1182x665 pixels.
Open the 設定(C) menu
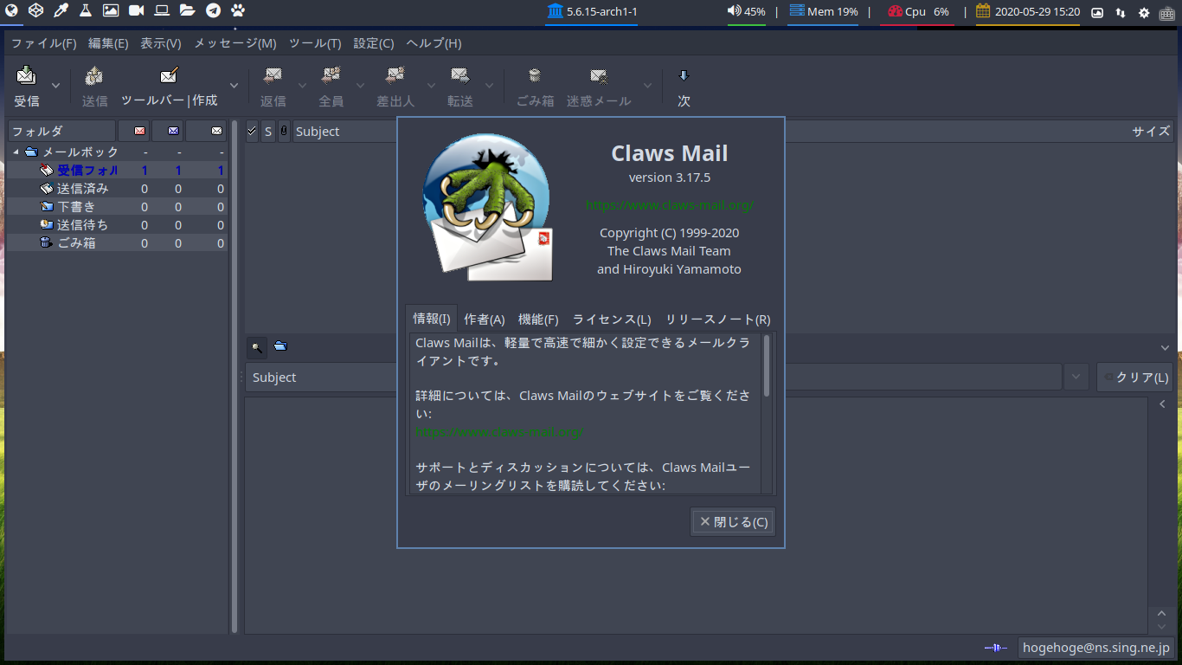(374, 43)
